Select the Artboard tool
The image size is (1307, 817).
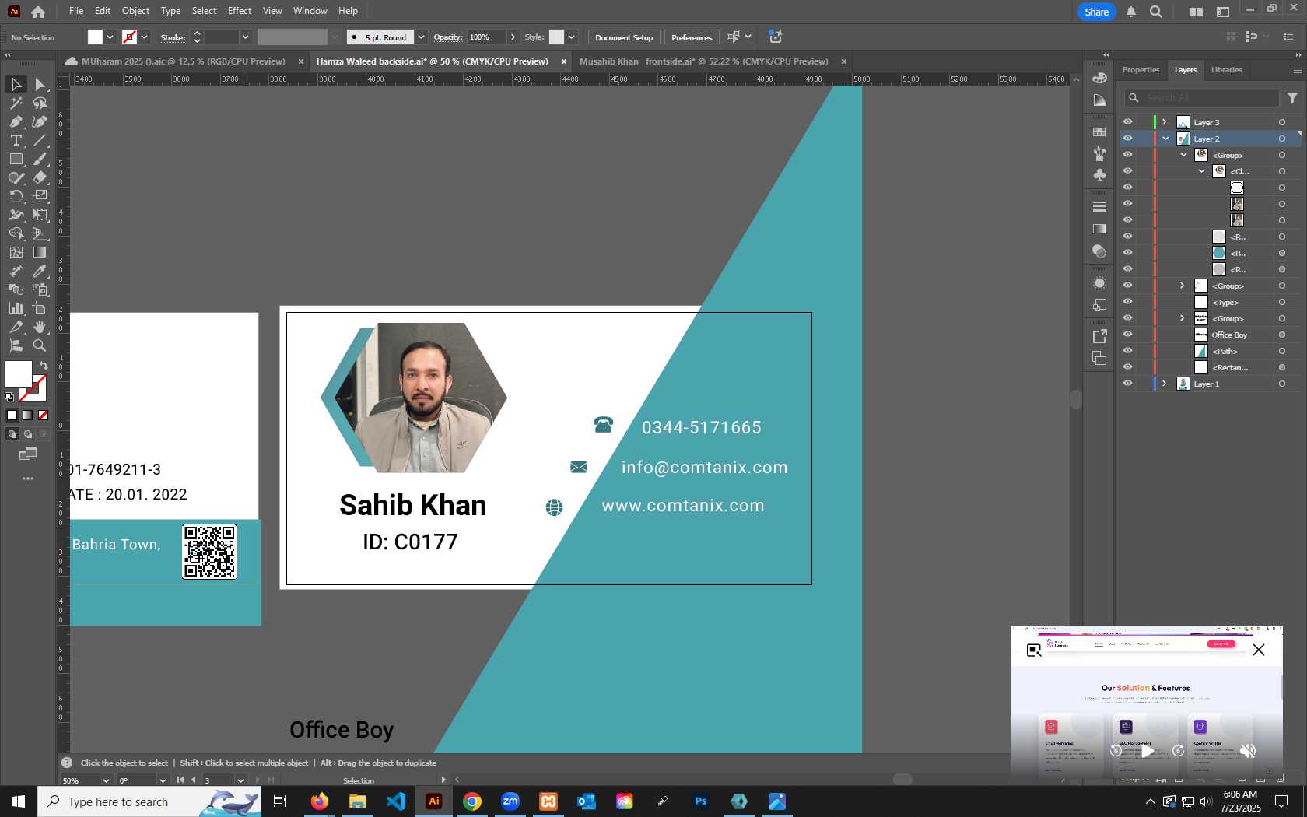(x=40, y=308)
